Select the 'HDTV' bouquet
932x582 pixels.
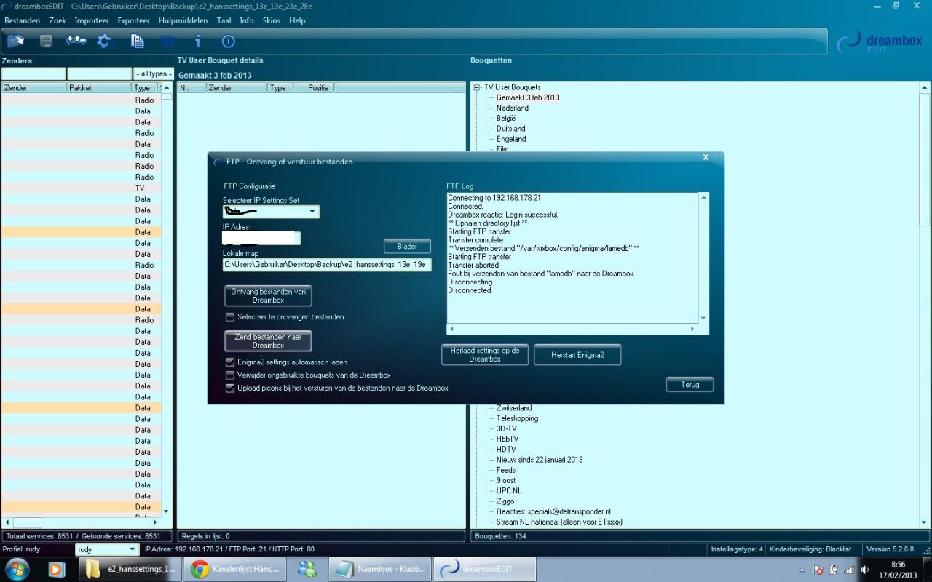point(506,450)
